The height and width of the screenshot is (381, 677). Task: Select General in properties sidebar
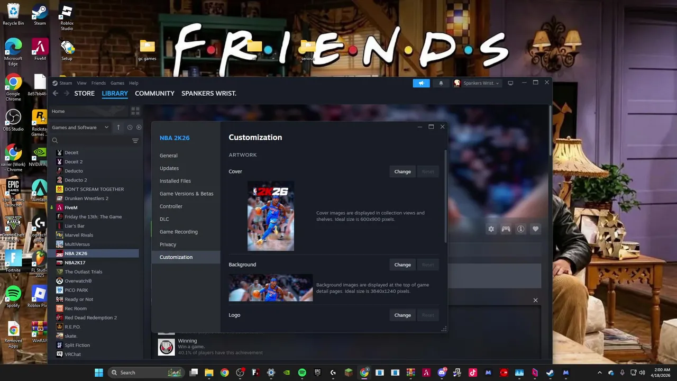click(186, 156)
